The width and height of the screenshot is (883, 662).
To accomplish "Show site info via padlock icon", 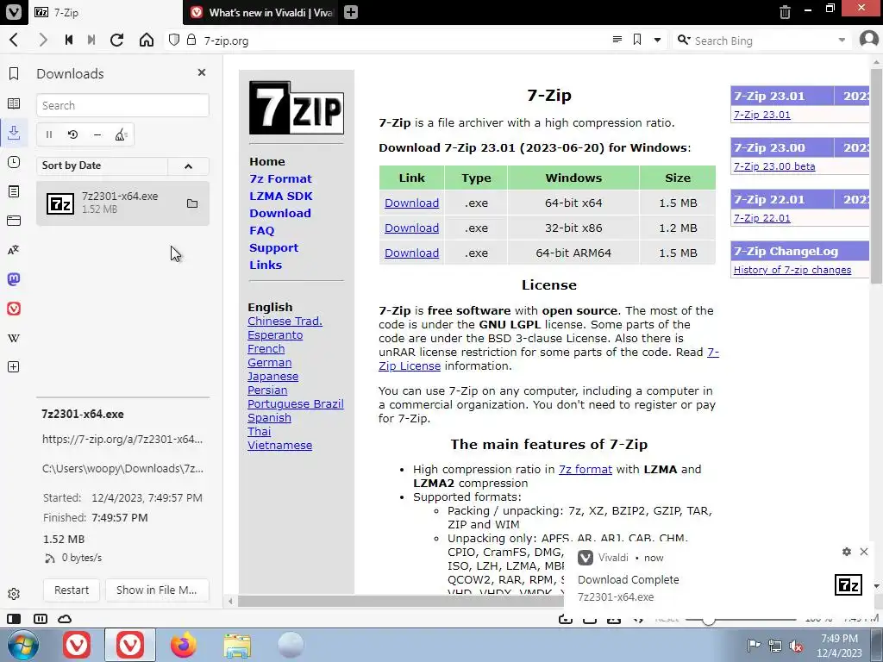I will pos(191,40).
